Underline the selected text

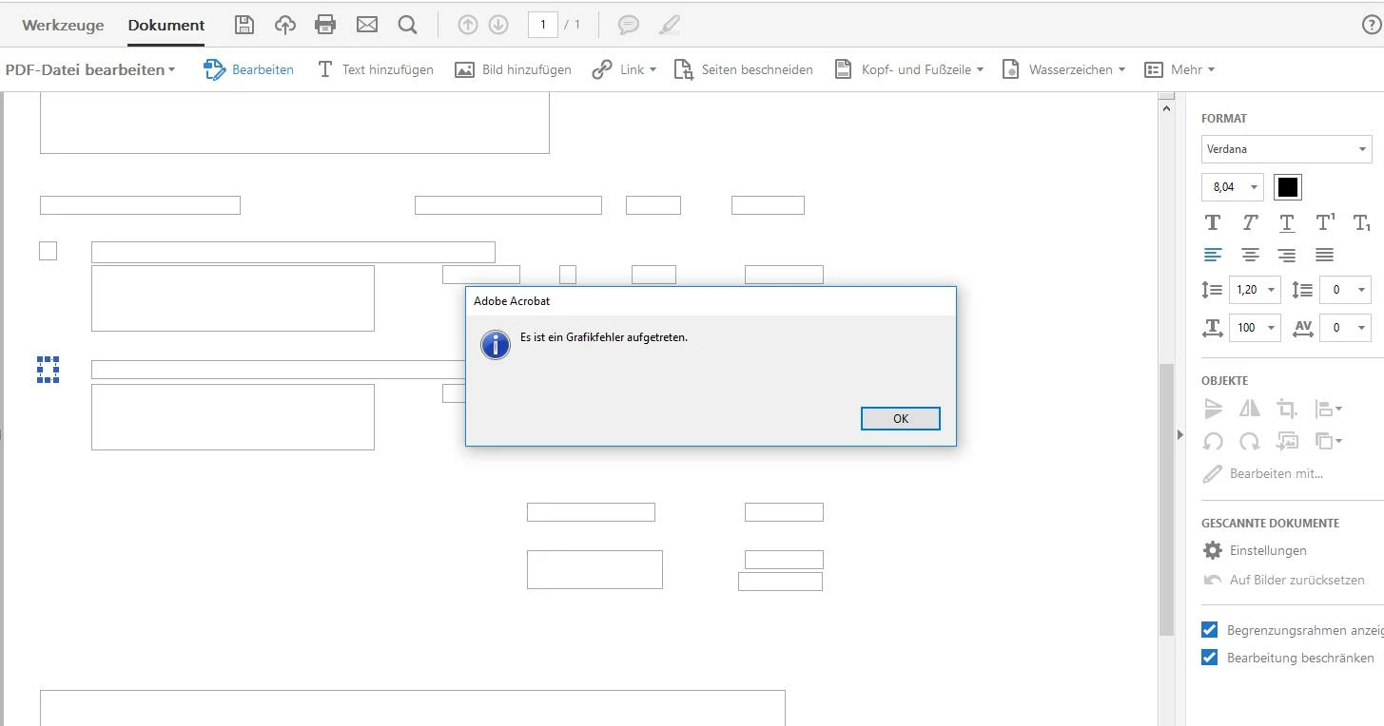(1287, 222)
